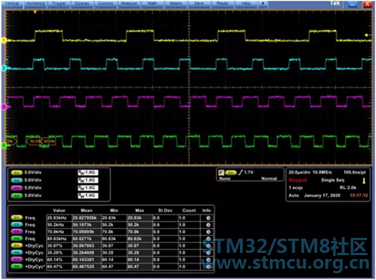
Task: Click the C2 bandwidth 1.0G indicator
Action: tap(88, 180)
